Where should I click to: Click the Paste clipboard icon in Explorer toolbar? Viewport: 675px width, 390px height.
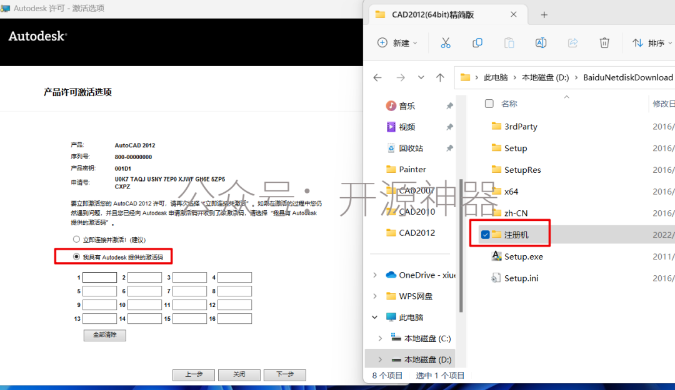[509, 42]
